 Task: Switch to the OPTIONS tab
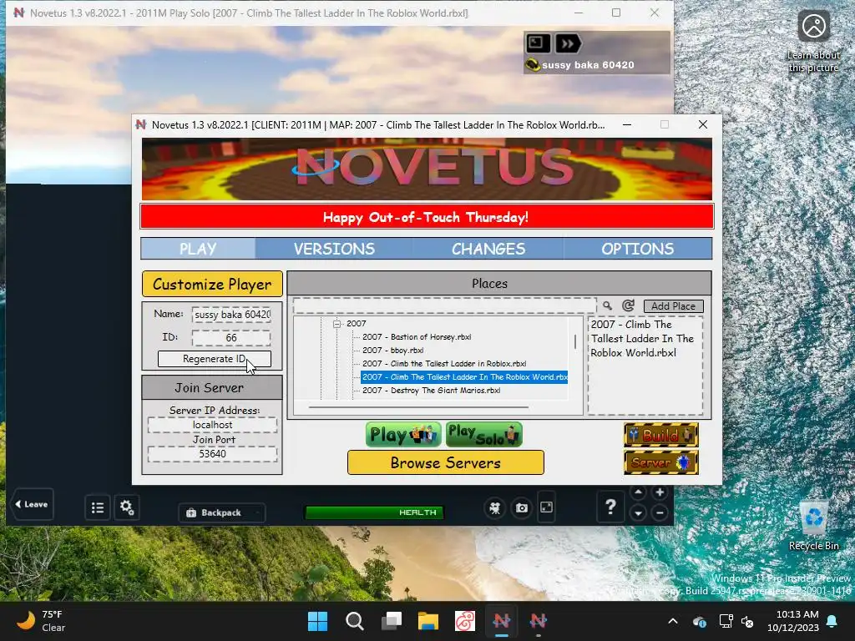coord(637,249)
